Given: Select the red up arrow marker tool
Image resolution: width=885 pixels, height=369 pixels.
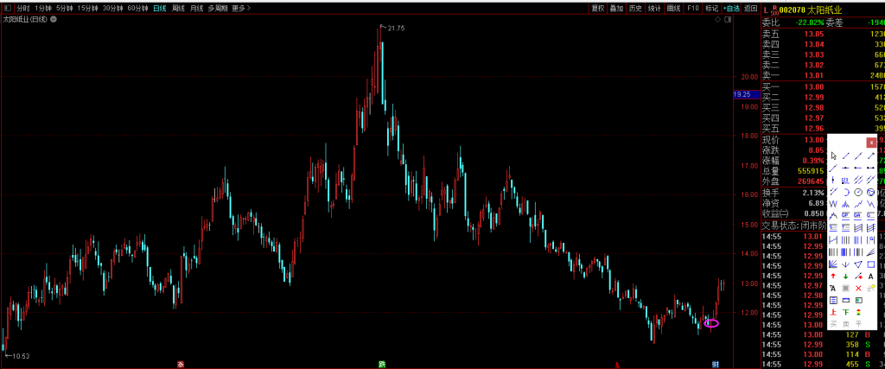Looking at the screenshot, I should (833, 276).
